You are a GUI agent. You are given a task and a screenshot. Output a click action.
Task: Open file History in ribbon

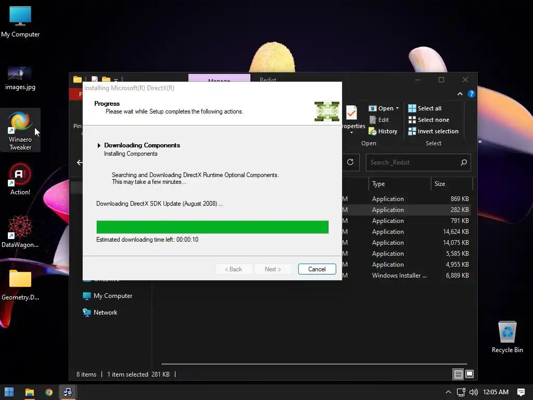pos(383,131)
